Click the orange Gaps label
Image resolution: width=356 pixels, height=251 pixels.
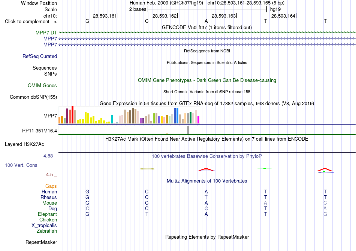coord(51,186)
